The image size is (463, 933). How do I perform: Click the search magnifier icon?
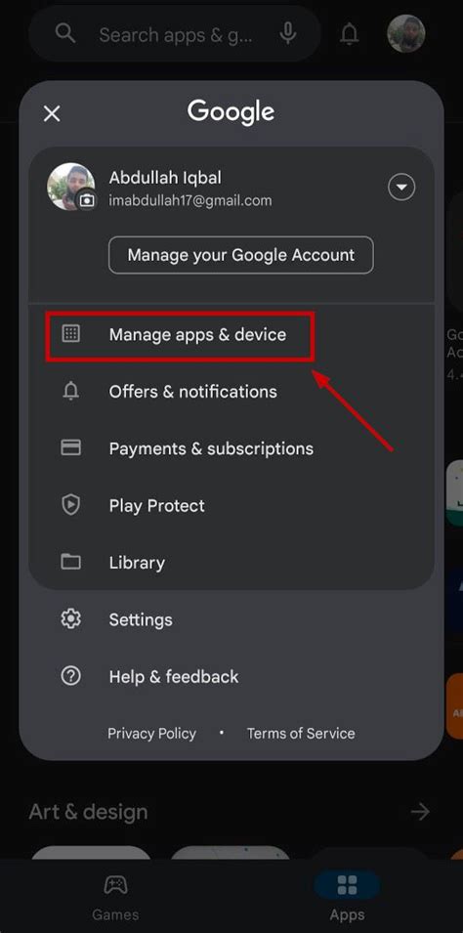tap(64, 34)
